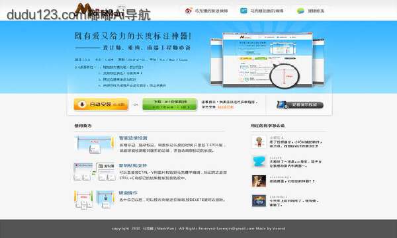The height and width of the screenshot is (238, 397).
Task: Click the video icon beside the demo button
Action: [x=282, y=104]
